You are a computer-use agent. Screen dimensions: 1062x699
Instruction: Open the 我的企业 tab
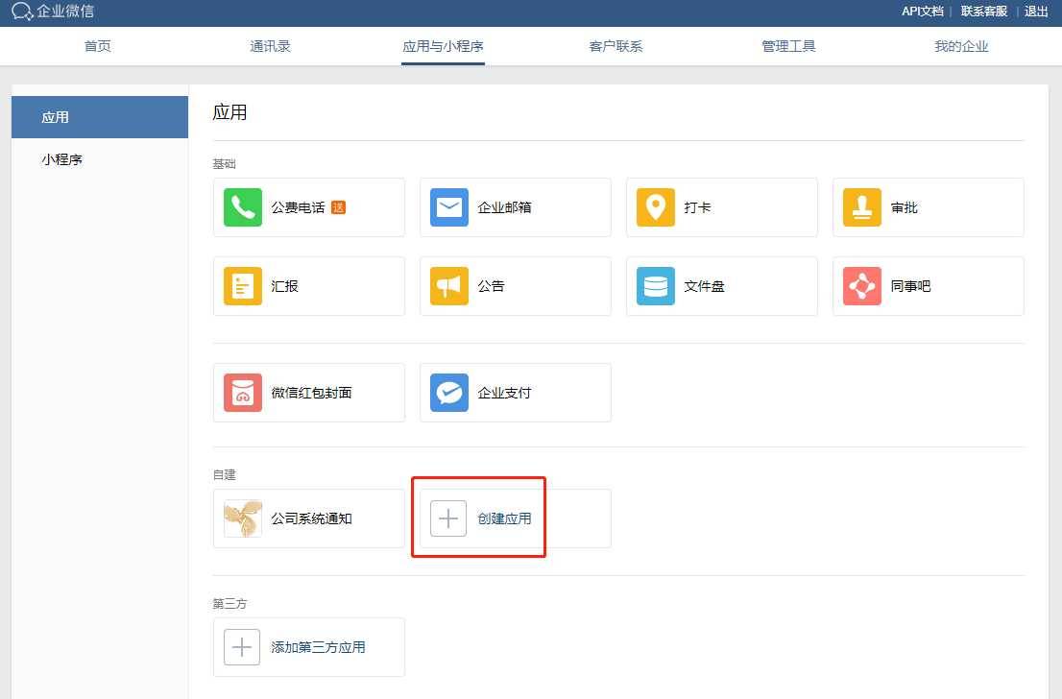[961, 46]
